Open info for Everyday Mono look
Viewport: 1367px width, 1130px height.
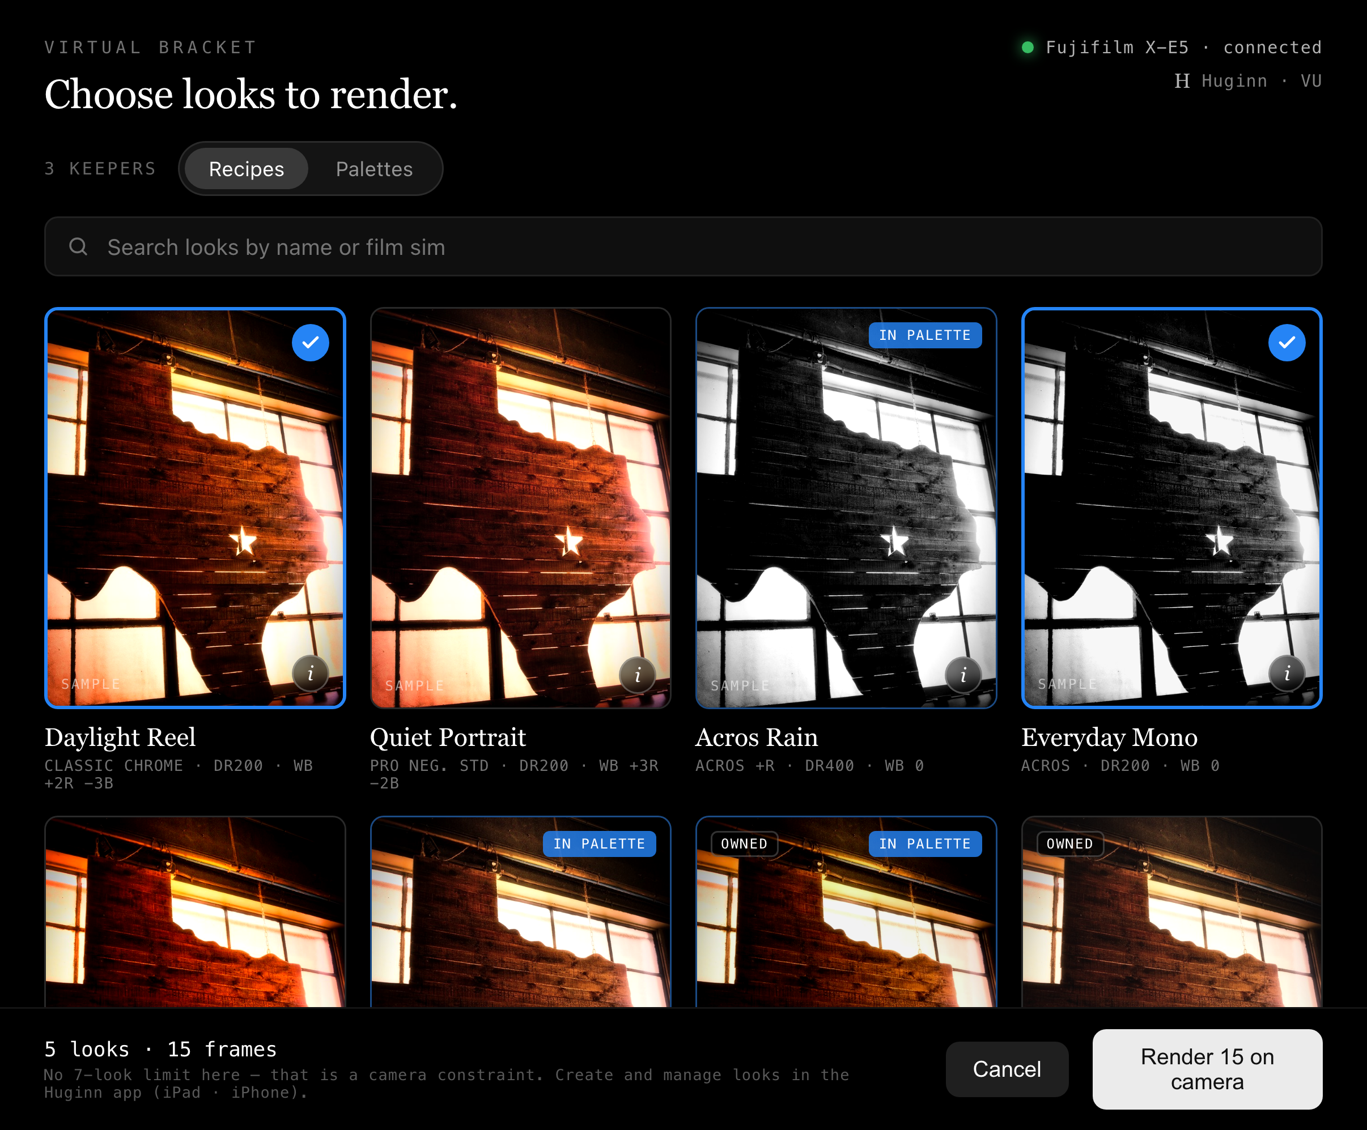[x=1287, y=673]
